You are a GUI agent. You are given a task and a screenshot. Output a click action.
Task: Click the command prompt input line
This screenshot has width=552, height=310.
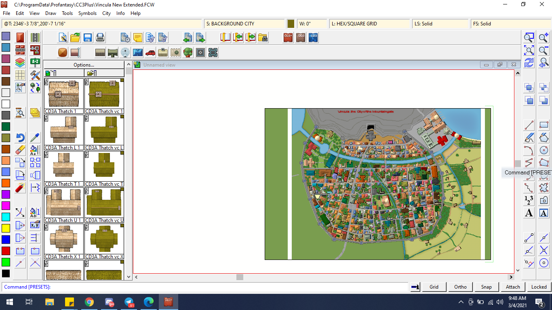pos(206,287)
